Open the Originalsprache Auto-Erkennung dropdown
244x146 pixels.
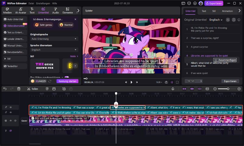click(x=54, y=39)
